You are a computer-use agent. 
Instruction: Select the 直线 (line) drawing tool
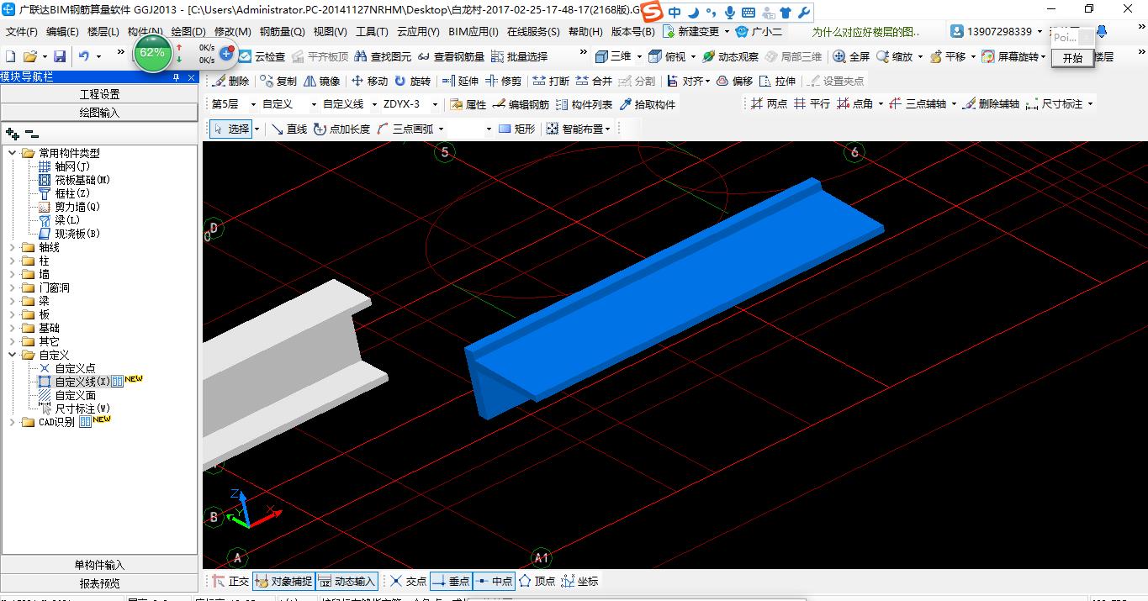pos(289,129)
